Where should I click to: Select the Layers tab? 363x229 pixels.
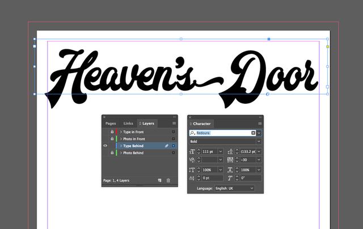147,124
